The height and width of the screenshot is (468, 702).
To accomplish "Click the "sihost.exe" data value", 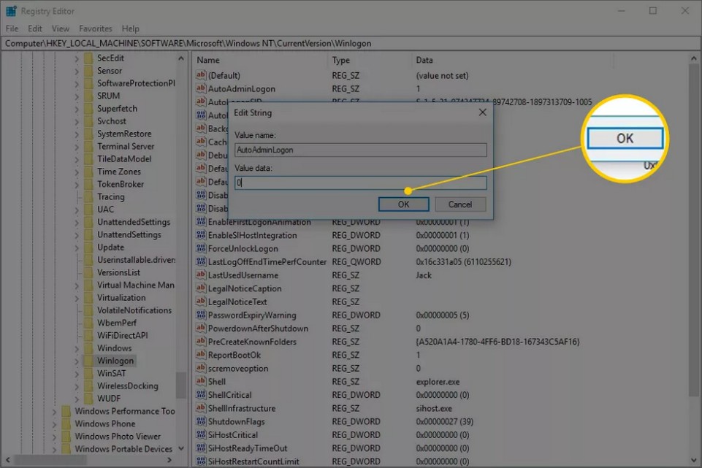I will pyautogui.click(x=434, y=408).
